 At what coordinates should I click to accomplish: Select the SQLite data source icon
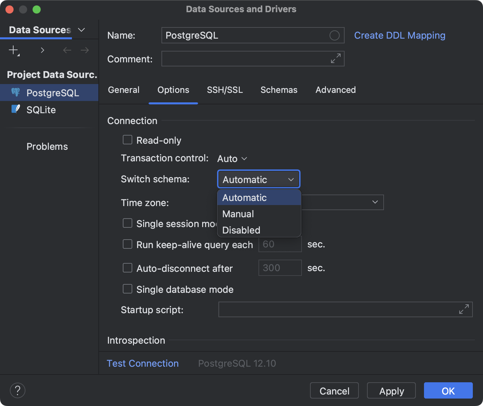coord(16,109)
